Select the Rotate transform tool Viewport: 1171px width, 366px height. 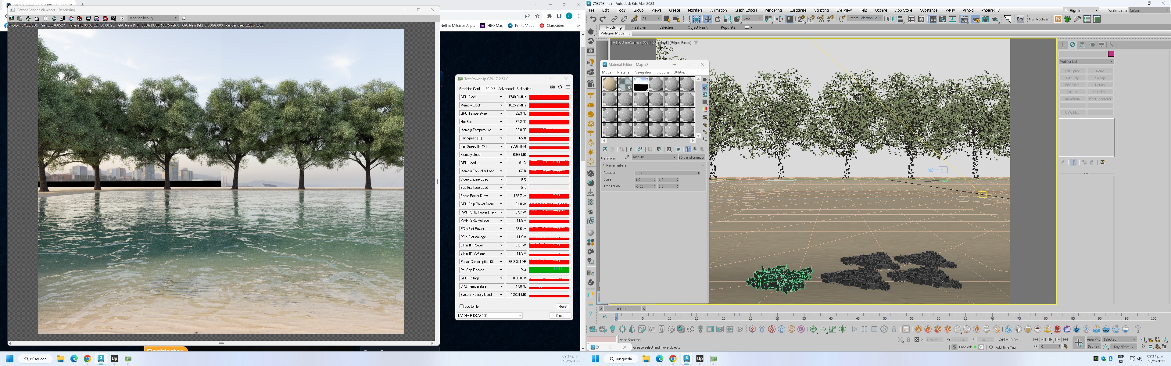[717, 19]
